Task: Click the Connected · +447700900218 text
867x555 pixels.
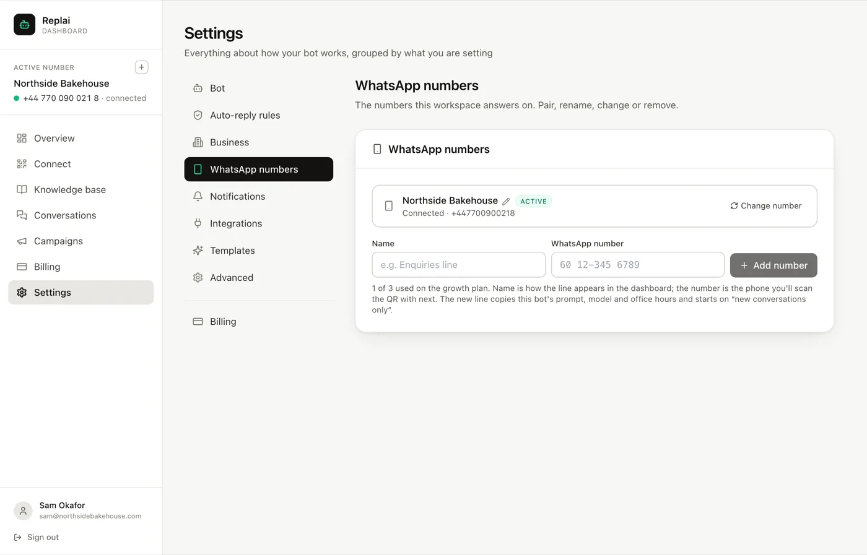Action: [458, 213]
